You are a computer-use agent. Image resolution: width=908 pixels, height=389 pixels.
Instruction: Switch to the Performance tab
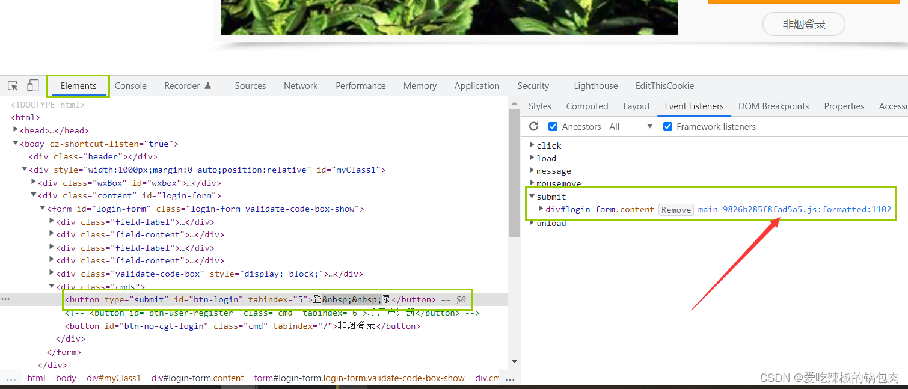coord(361,86)
